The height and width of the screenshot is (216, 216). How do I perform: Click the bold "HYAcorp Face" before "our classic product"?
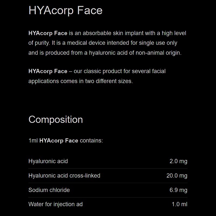(48, 72)
